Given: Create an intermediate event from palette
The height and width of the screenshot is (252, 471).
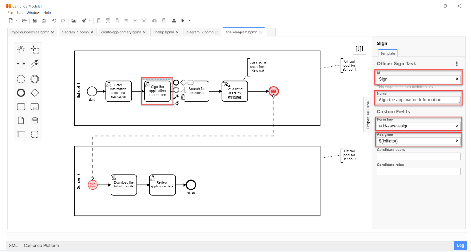Looking at the screenshot, I should (35, 79).
